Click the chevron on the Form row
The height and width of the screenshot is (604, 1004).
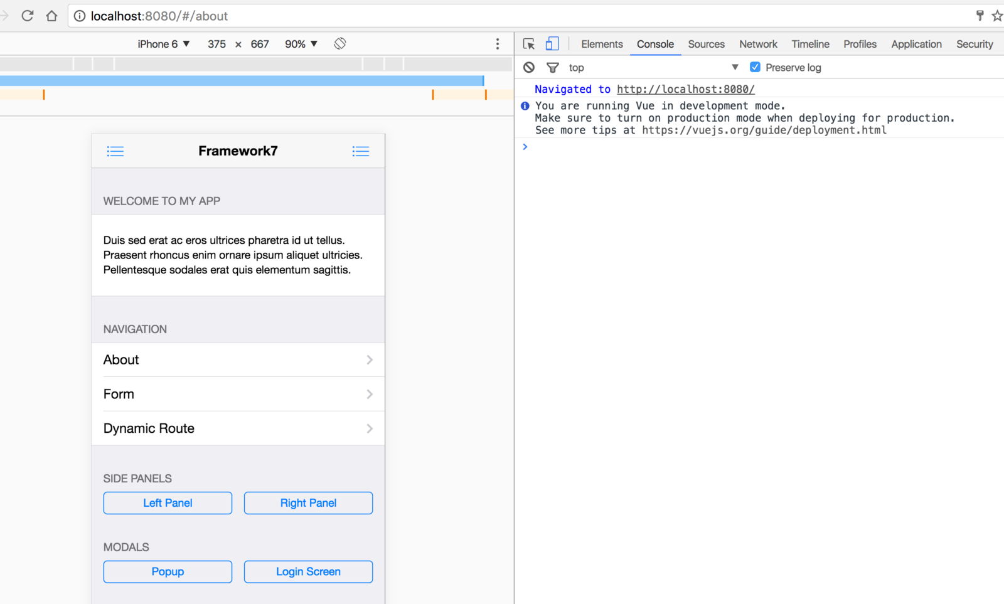370,394
